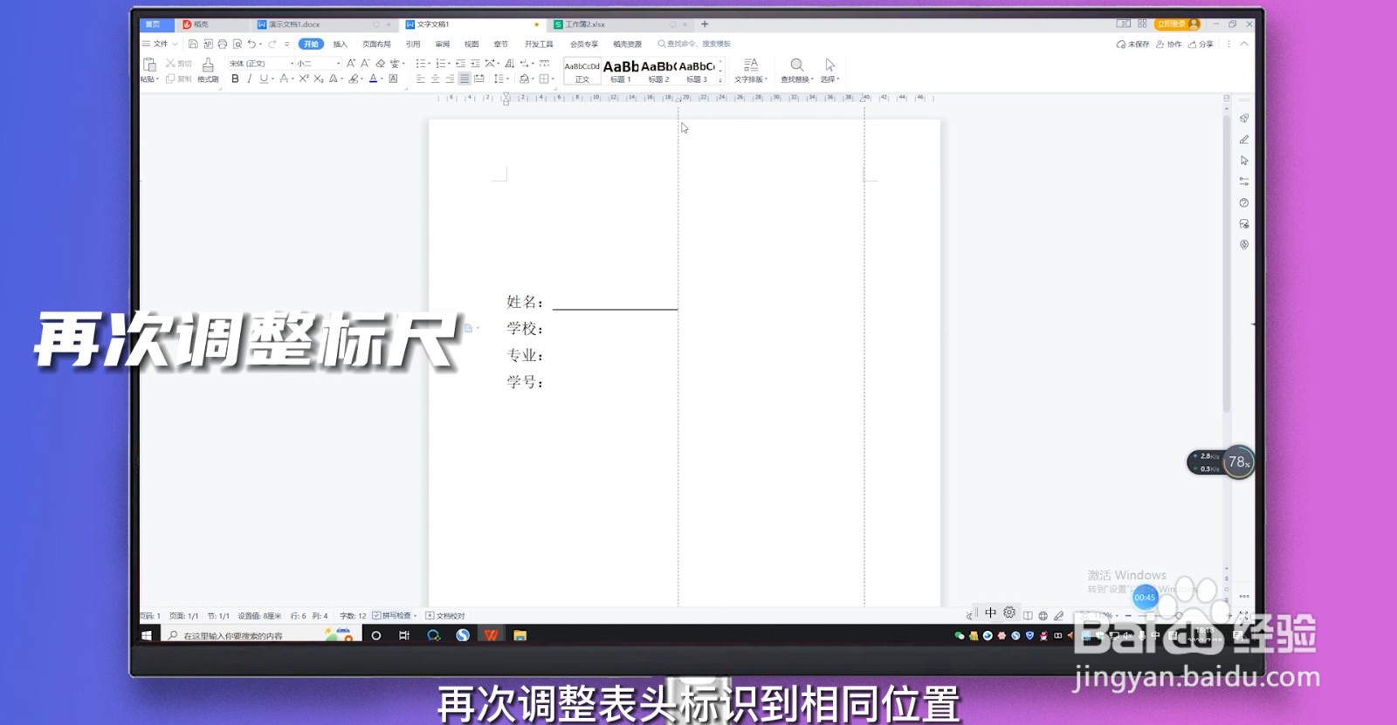Increase paragraph indent
The height and width of the screenshot is (725, 1397).
(x=475, y=63)
